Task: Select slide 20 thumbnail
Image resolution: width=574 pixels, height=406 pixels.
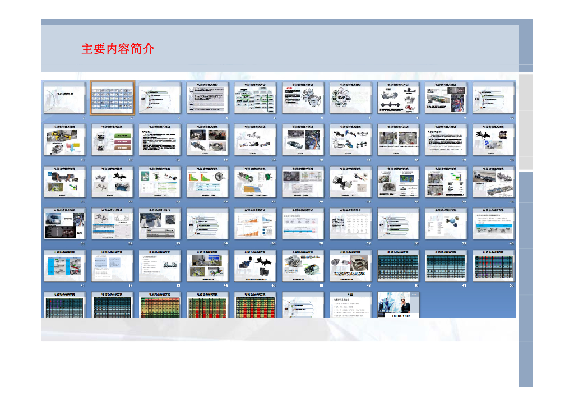Action: point(494,140)
